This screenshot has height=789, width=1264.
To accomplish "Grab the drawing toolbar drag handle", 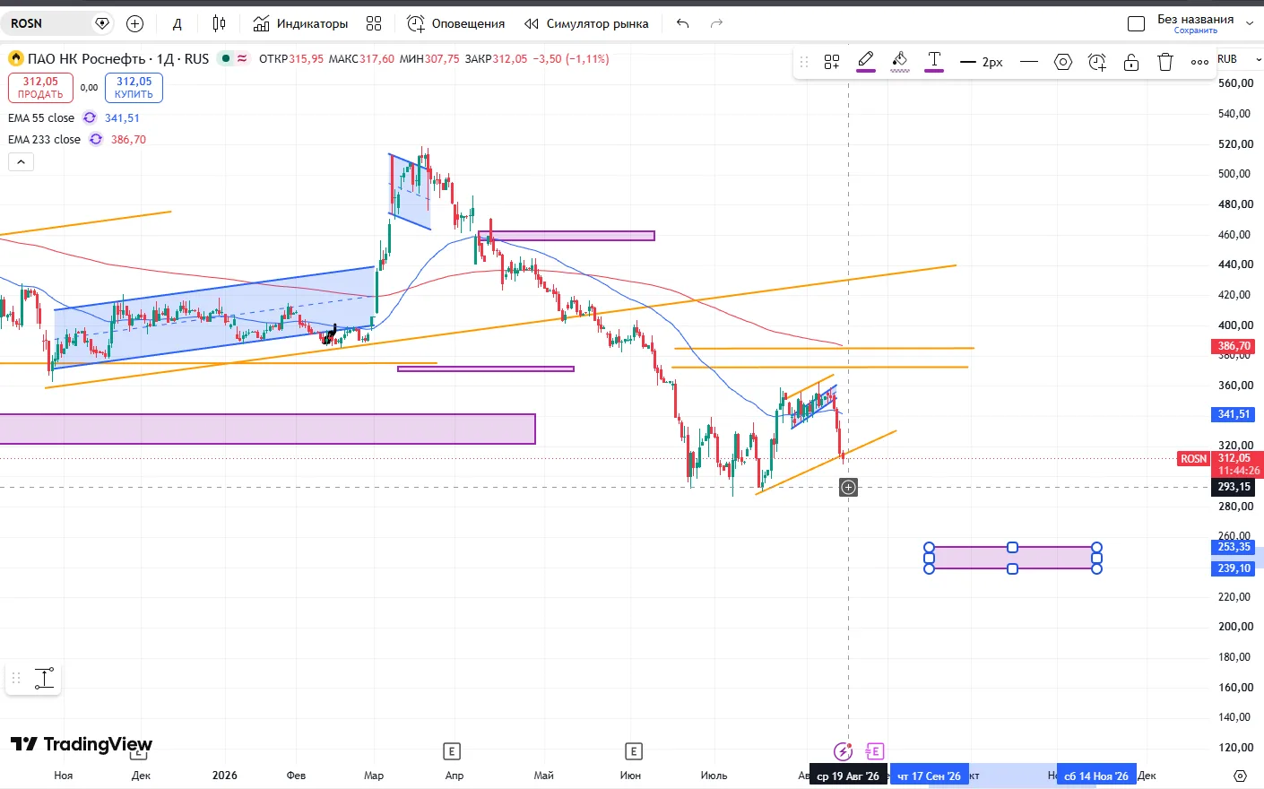I will click(804, 62).
